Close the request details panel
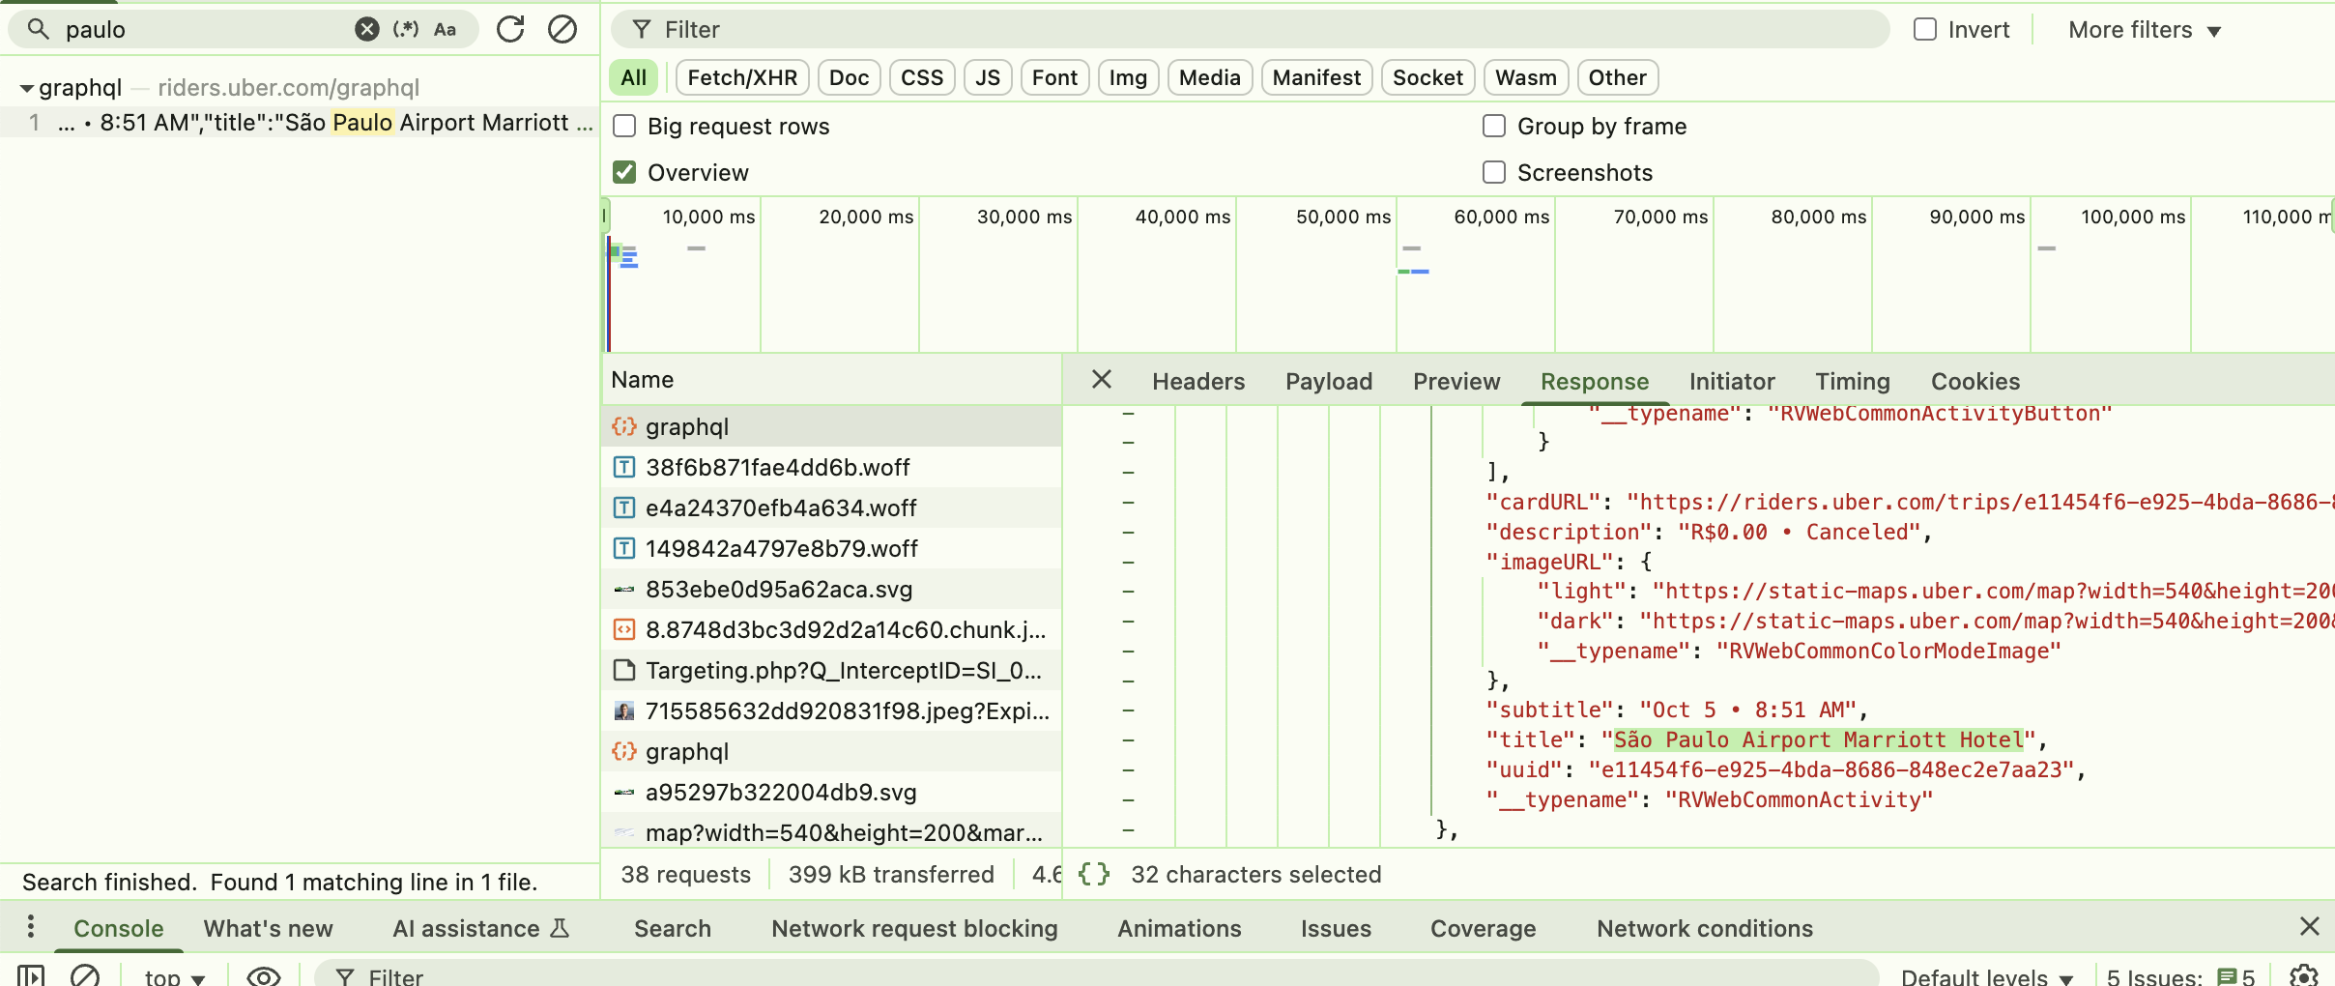Image resolution: width=2335 pixels, height=986 pixels. [1101, 380]
